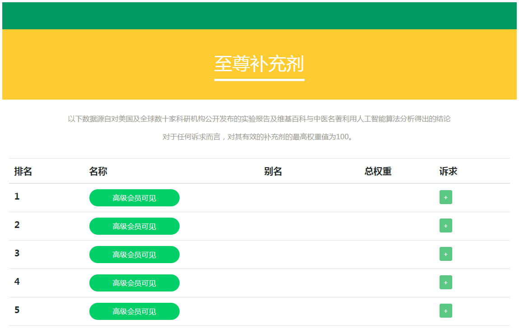Expand the plus icon in rank 1 row

click(x=445, y=197)
